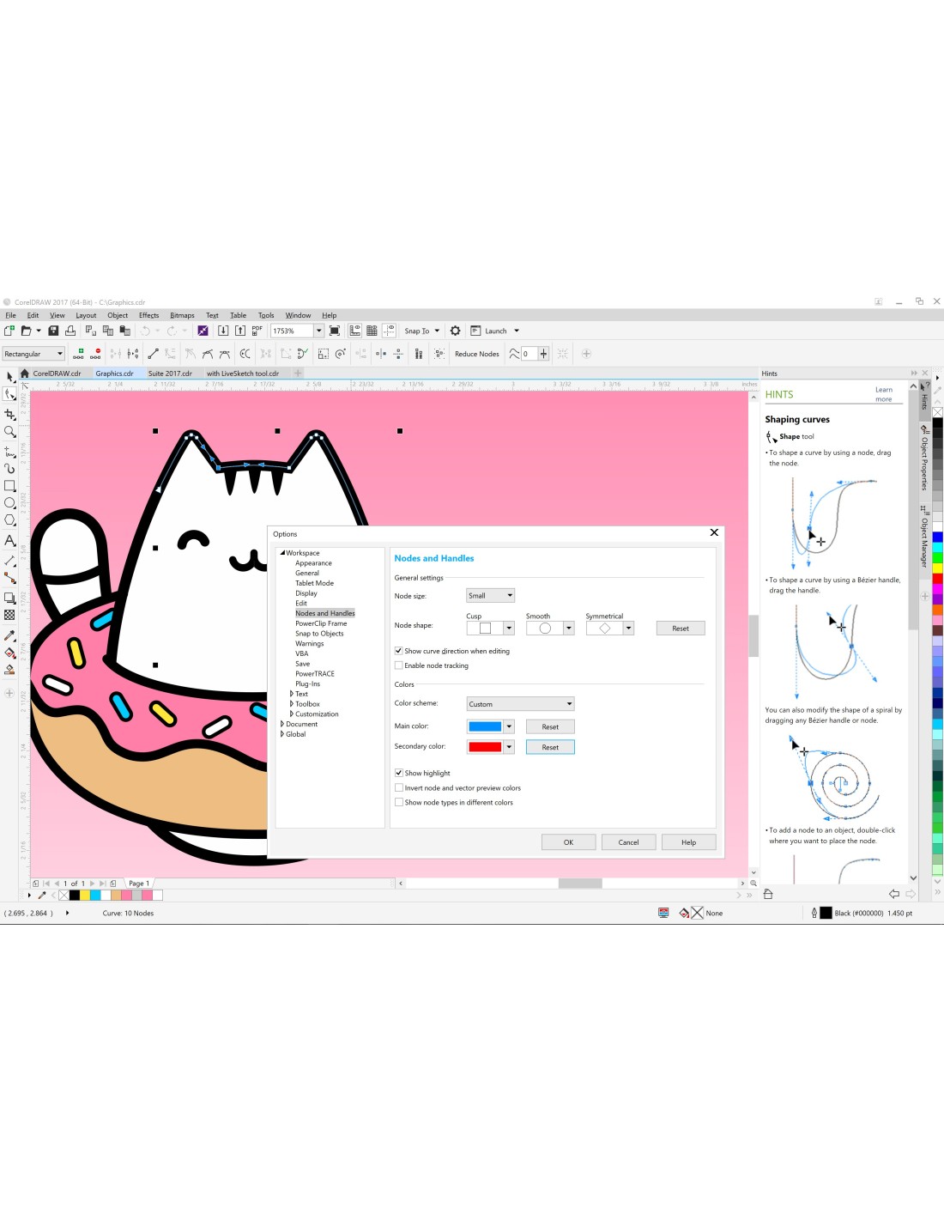Select the Text tool
Viewport: 944px width, 1221px height.
click(9, 540)
